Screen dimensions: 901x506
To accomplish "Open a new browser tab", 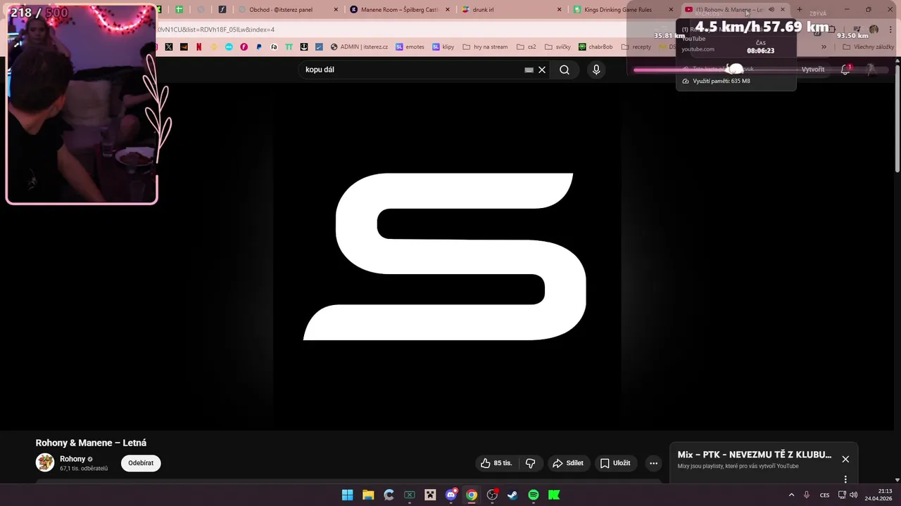I will coord(799,10).
